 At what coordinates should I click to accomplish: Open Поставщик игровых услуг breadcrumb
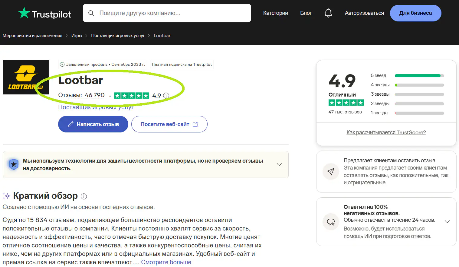[x=118, y=36]
